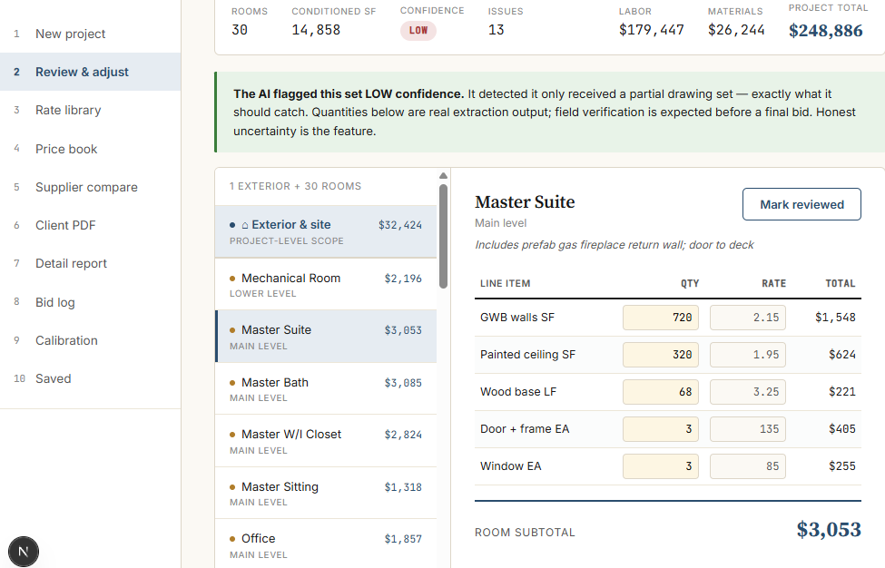
Task: Edit Door + frame EA quantity field
Action: coord(661,429)
